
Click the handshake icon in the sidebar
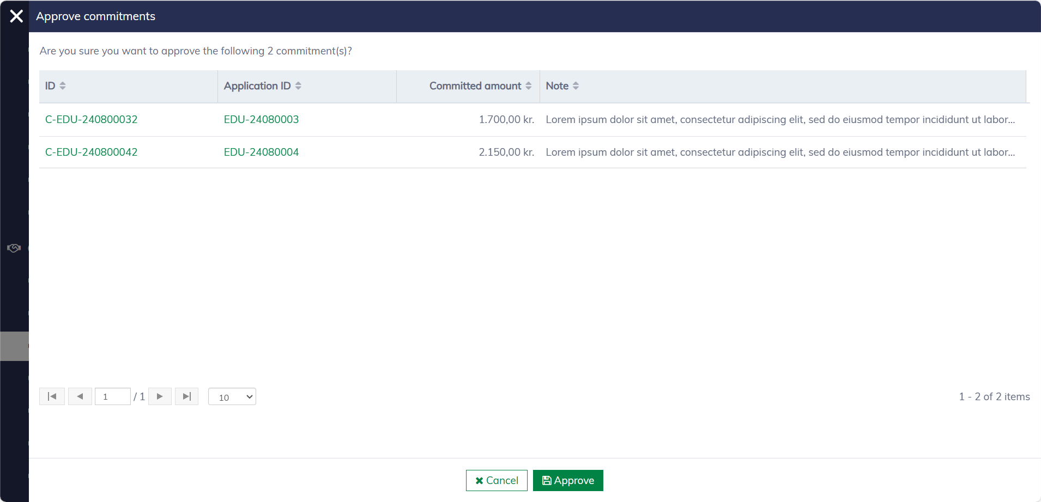14,248
